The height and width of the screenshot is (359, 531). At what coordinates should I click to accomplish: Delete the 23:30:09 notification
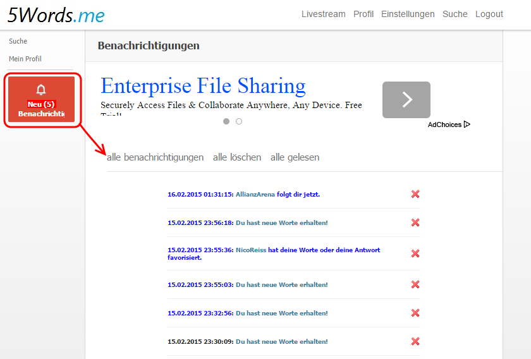pyautogui.click(x=415, y=341)
